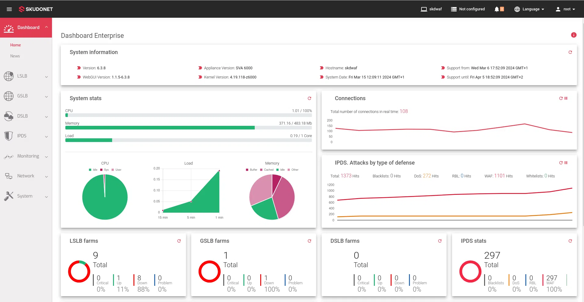Open News in the sidebar
Viewport: 584px width, 302px height.
(15, 56)
